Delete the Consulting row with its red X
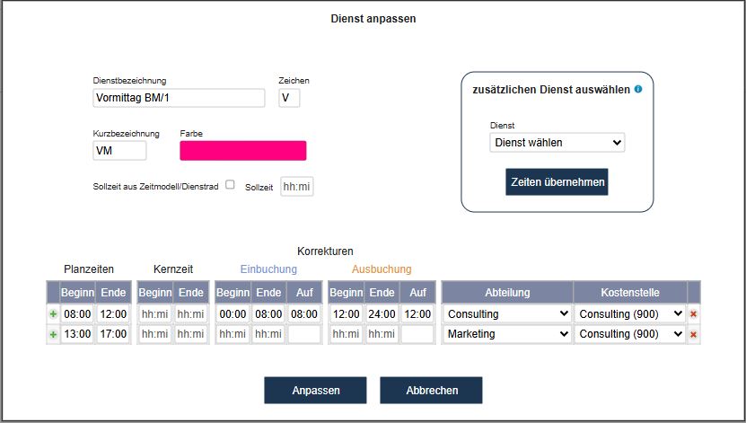The height and width of the screenshot is (423, 746). click(693, 314)
